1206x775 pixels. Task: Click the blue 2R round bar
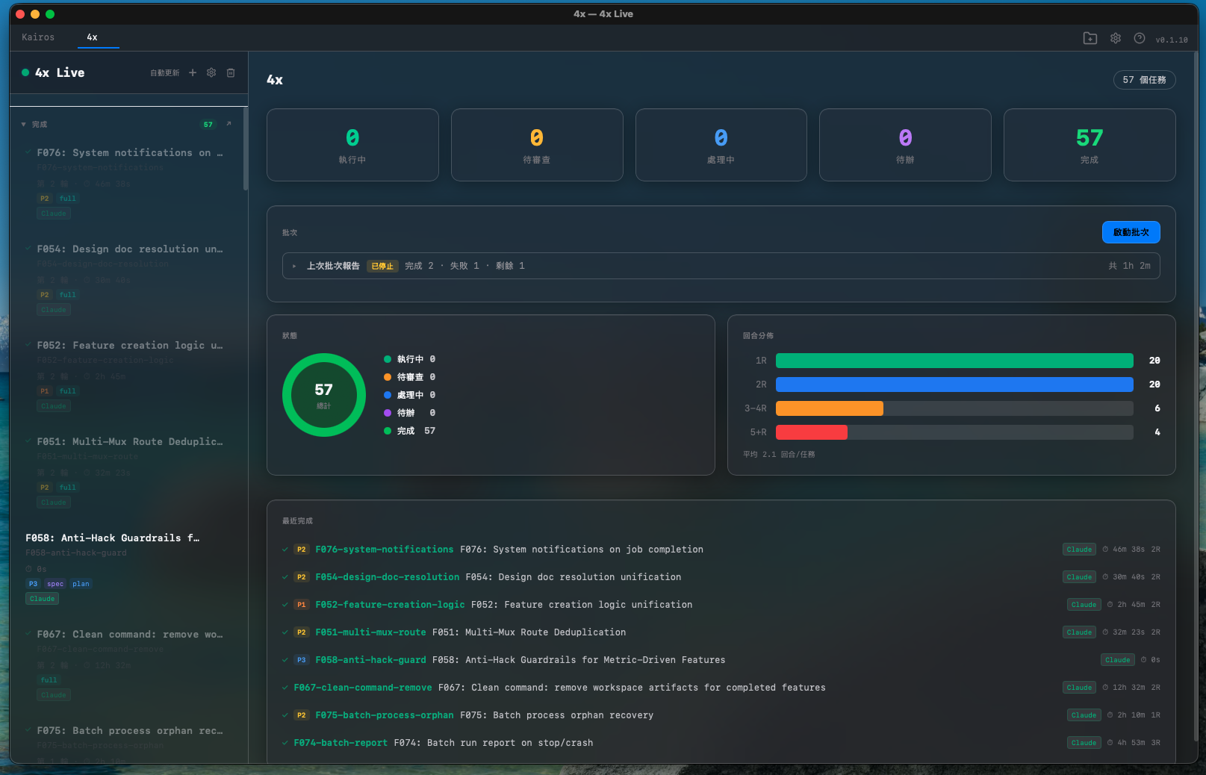pyautogui.click(x=954, y=385)
